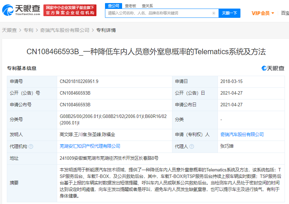The image size is (289, 204).
Task: Show help for 代理人 question icon
Action: (x=192, y=146)
